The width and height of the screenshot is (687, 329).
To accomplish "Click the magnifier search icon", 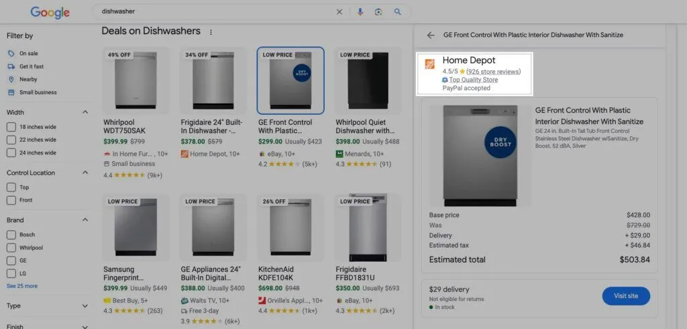I will click(x=397, y=12).
